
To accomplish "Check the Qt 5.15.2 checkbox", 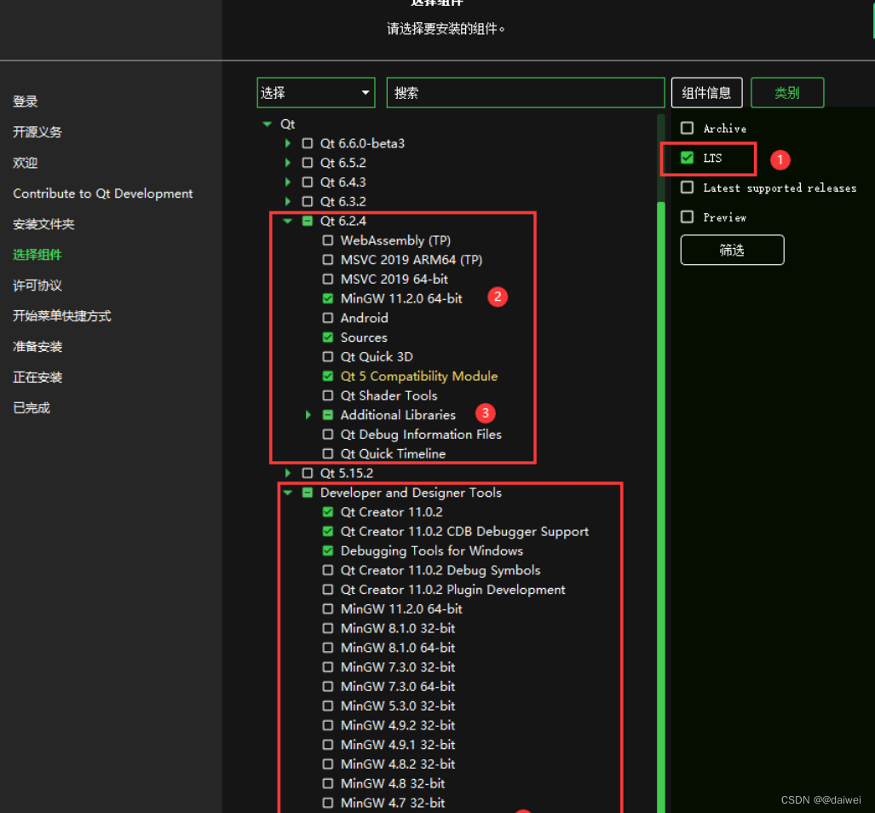I will coord(308,473).
